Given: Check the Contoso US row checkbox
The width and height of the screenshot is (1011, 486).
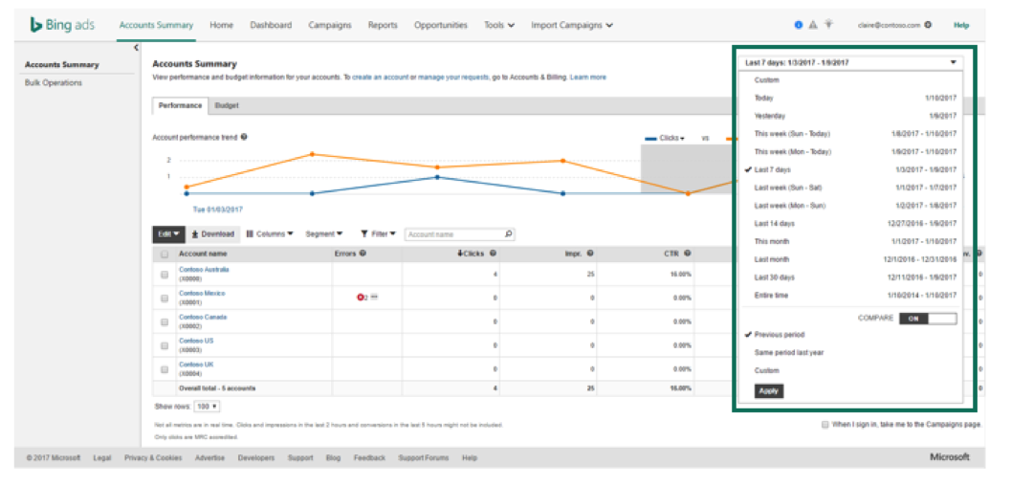Looking at the screenshot, I should tap(165, 345).
